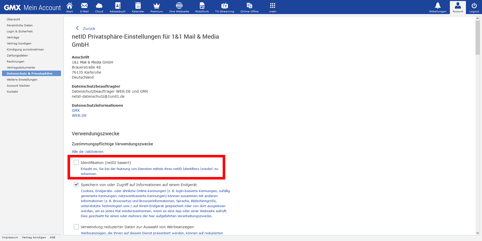The width and height of the screenshot is (482, 241).
Task: Click Alle de-/aktivieren
Action: pyautogui.click(x=87, y=151)
